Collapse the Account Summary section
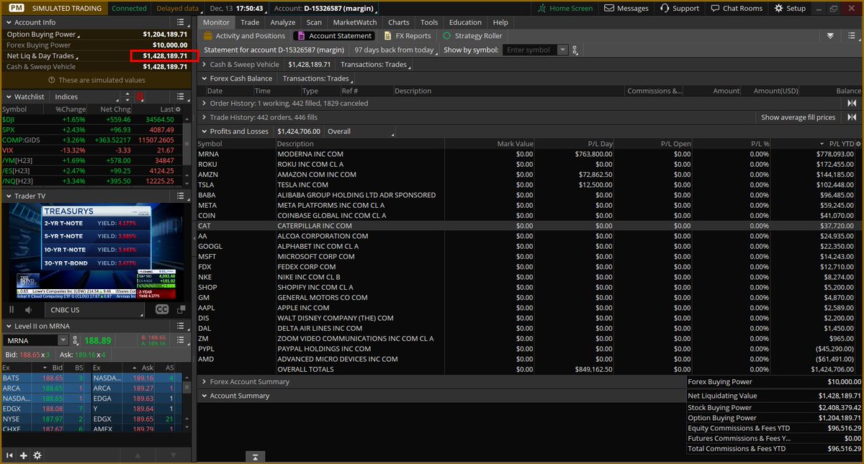Image resolution: width=864 pixels, height=464 pixels. pyautogui.click(x=204, y=396)
